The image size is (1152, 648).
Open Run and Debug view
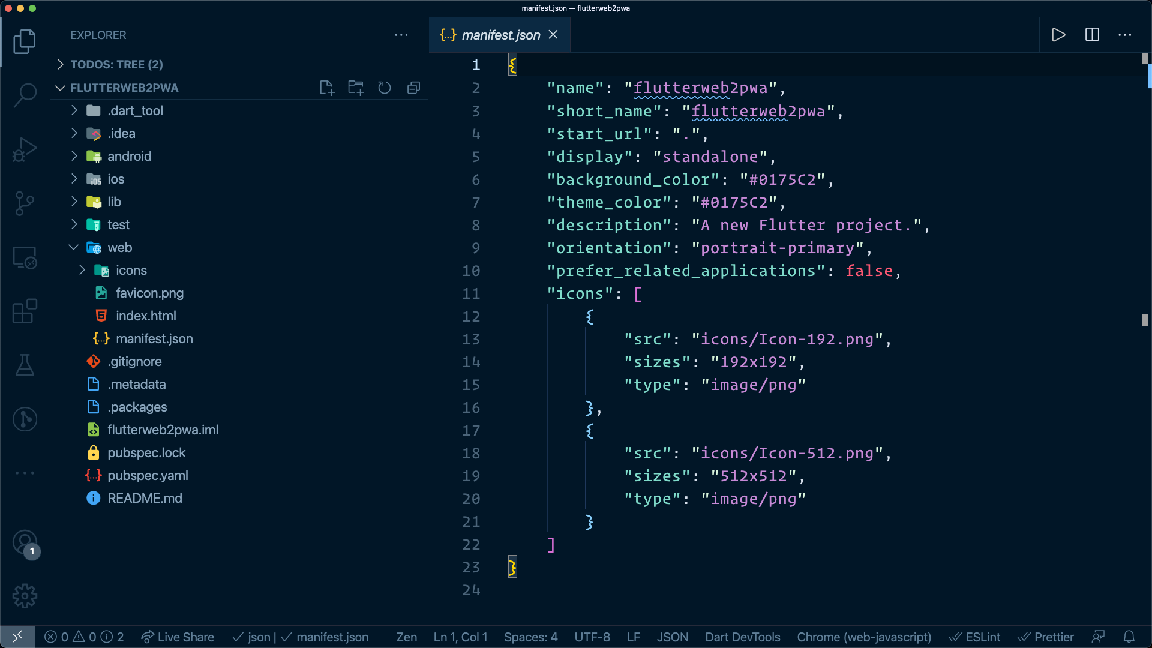25,149
